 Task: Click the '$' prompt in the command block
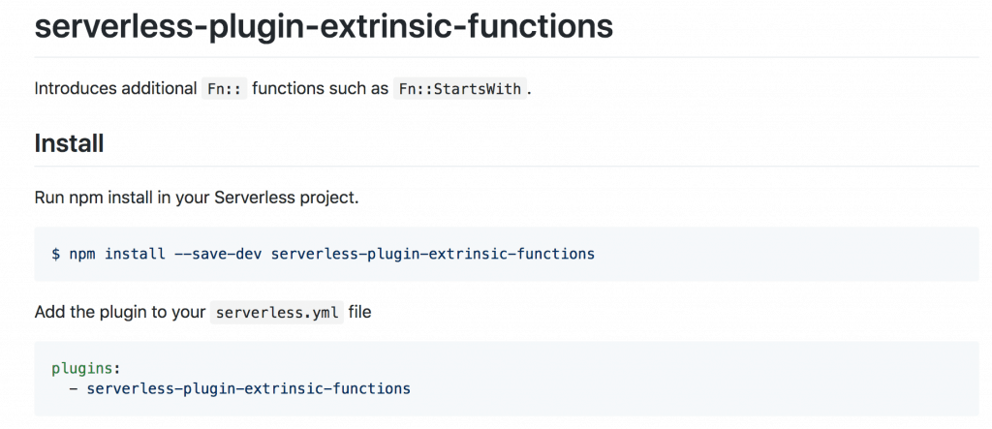55,254
